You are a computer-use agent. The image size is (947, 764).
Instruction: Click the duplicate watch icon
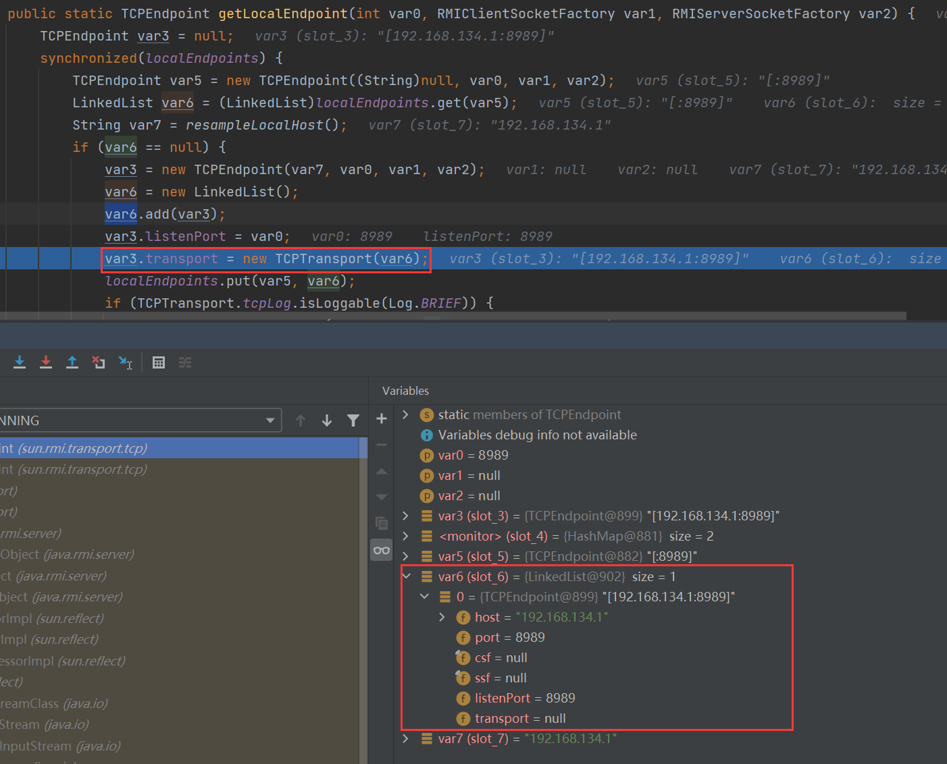382,523
